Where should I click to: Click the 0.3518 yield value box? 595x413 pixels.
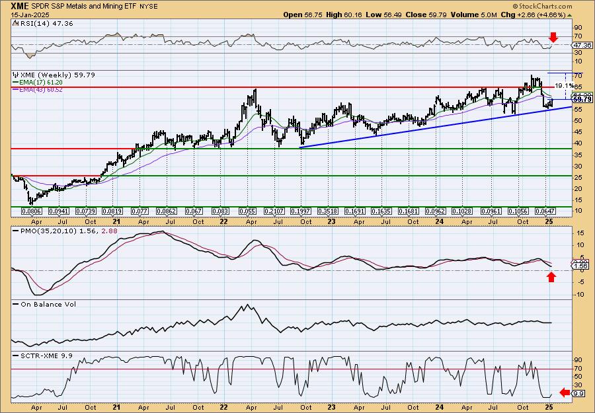click(328, 211)
